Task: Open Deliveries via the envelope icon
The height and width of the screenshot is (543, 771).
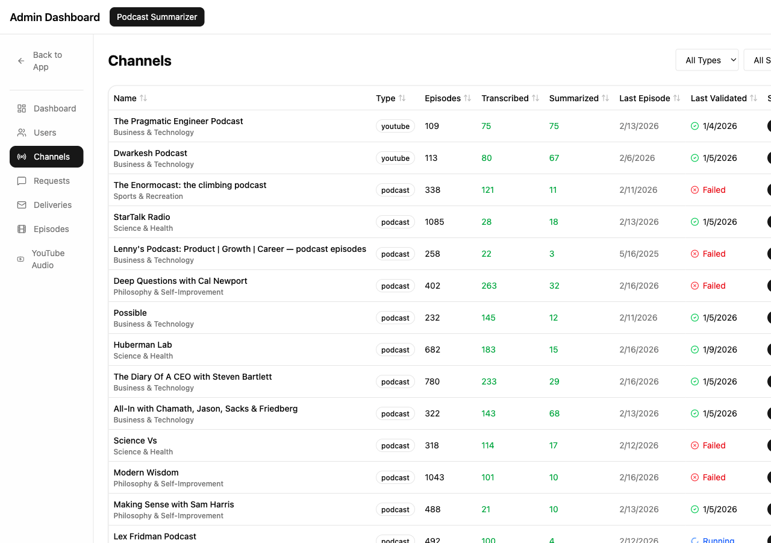Action: click(22, 205)
